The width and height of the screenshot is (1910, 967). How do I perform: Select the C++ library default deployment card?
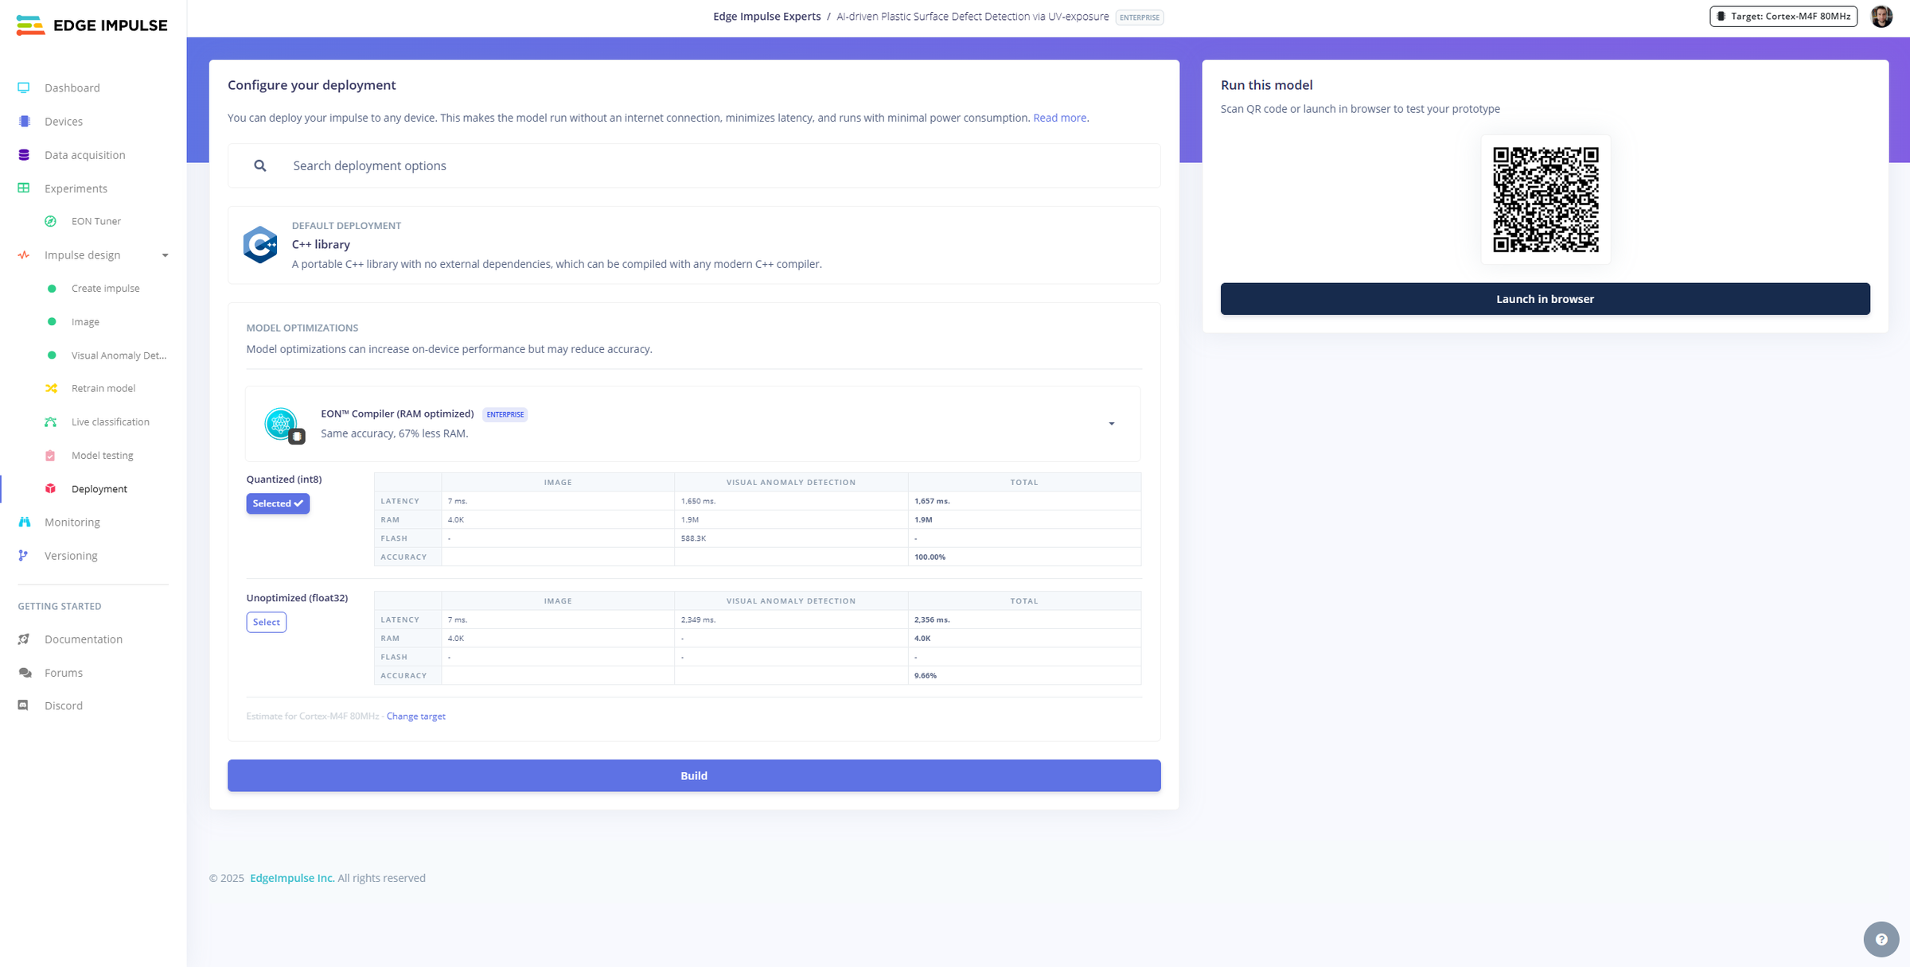coord(694,245)
